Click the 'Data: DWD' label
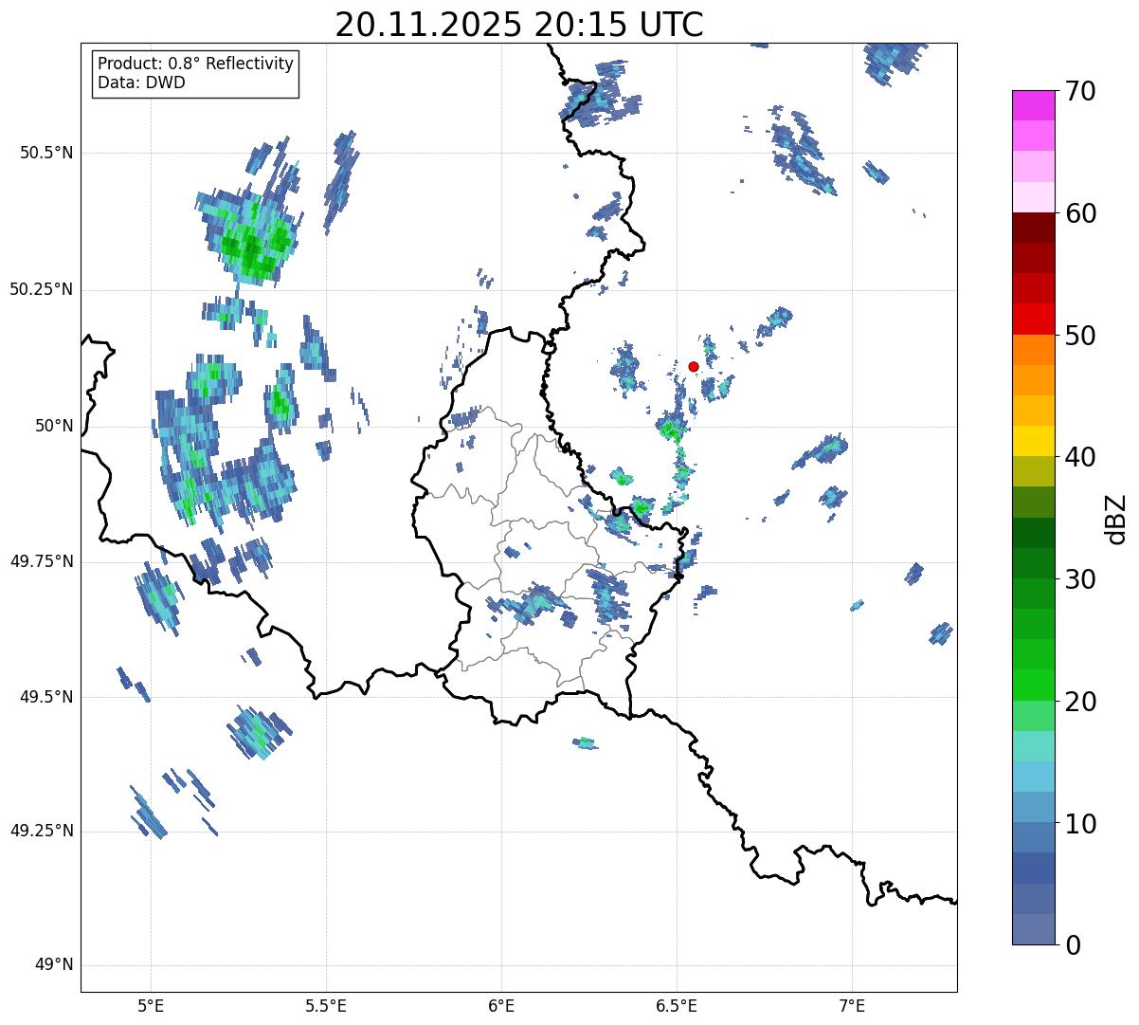This screenshot has width=1139, height=1025. click(141, 82)
